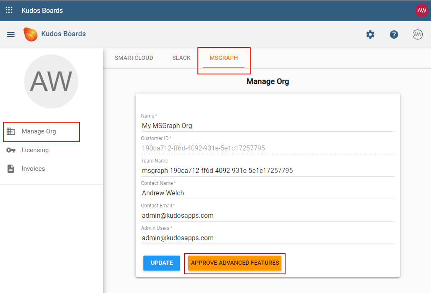Click the Customer ID label
431x293 pixels.
point(156,138)
